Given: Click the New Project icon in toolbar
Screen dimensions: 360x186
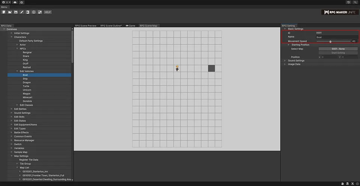Looking at the screenshot, I should [x=4, y=12].
